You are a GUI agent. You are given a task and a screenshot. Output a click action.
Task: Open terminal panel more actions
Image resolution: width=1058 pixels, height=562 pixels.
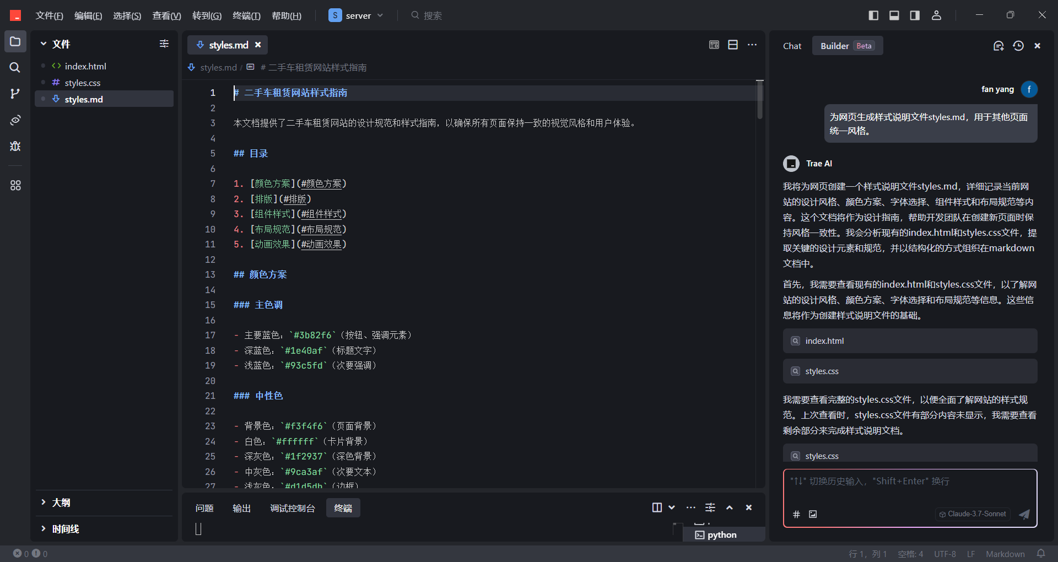pos(691,507)
